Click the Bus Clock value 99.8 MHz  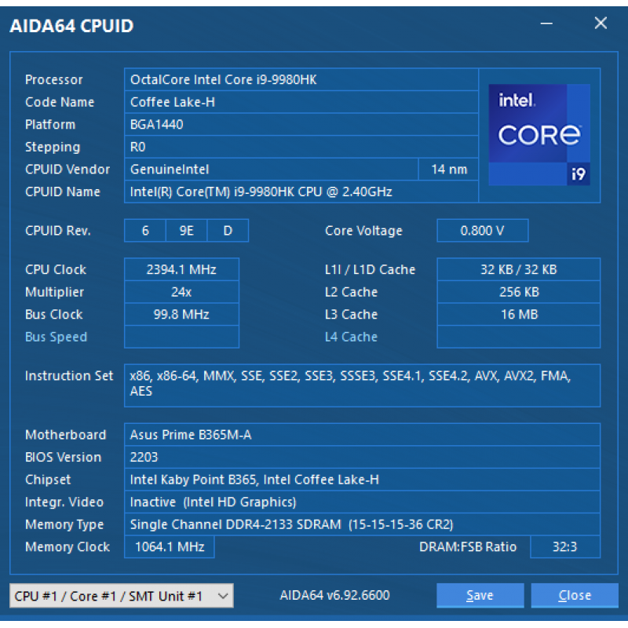182,315
